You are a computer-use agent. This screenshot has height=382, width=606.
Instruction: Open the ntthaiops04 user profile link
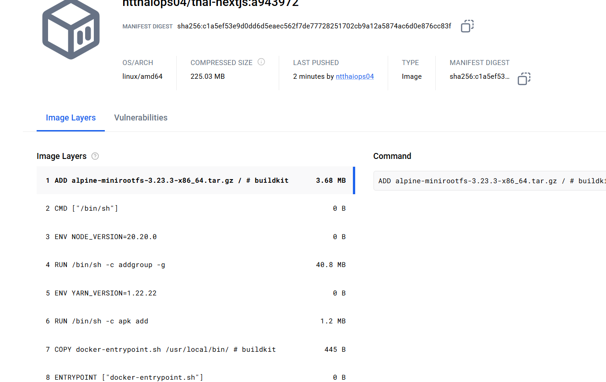click(355, 76)
